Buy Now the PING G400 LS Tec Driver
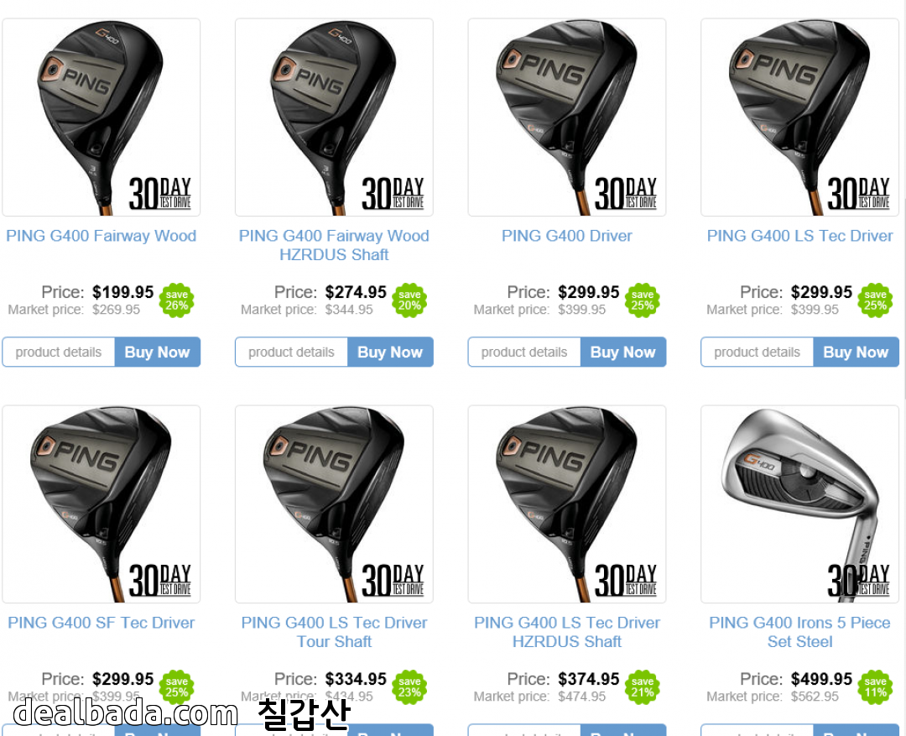Image resolution: width=906 pixels, height=736 pixels. pos(856,352)
